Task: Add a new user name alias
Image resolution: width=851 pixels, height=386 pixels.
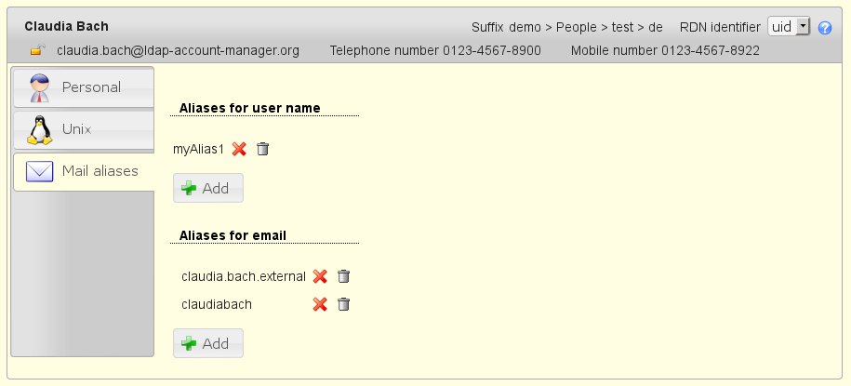Action: point(207,188)
